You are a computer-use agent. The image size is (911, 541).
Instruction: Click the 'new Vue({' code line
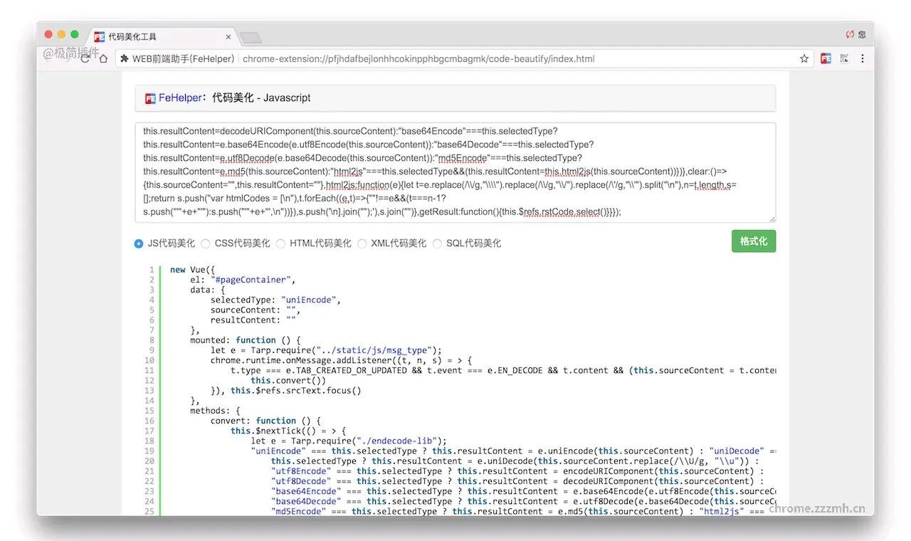pos(193,270)
